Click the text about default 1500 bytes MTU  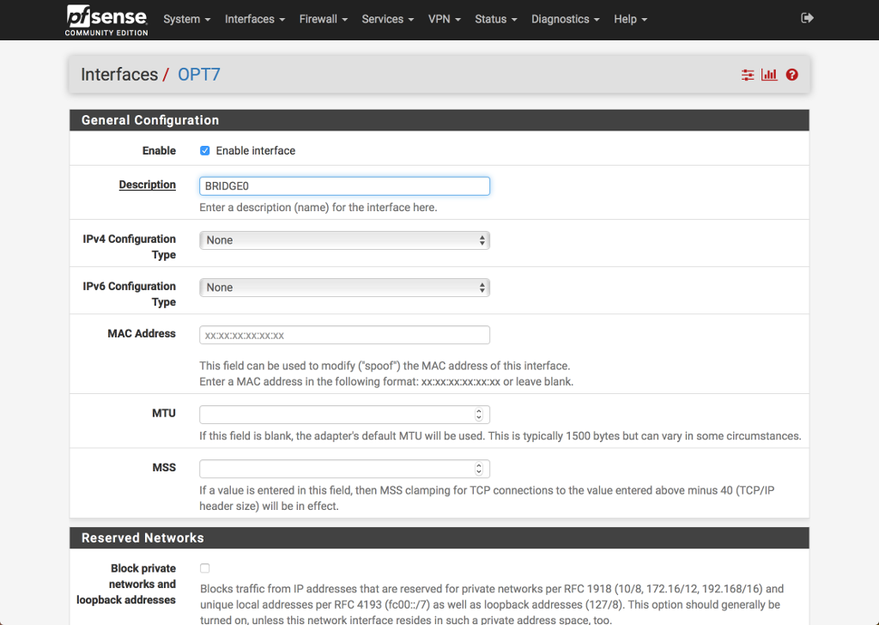500,435
